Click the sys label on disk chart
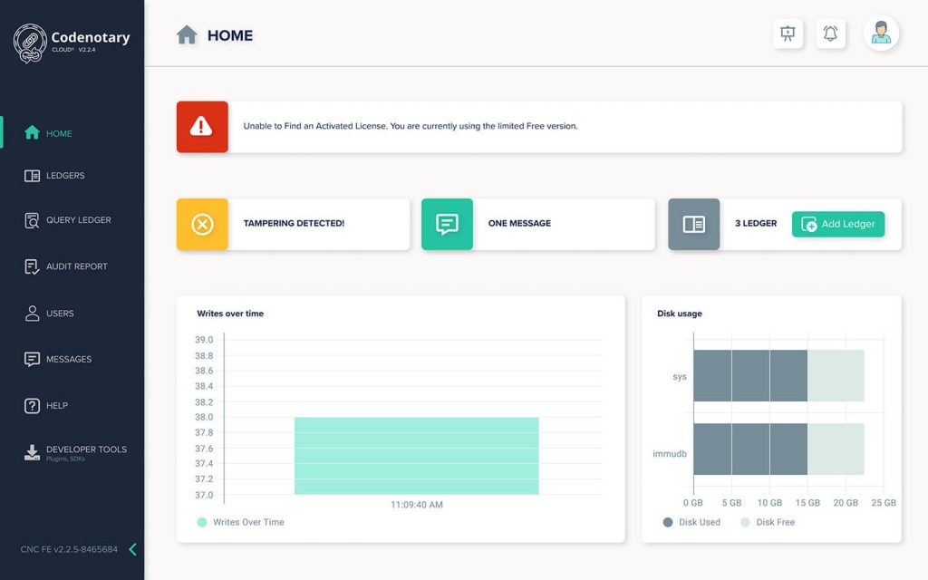928x580 pixels. (x=680, y=377)
